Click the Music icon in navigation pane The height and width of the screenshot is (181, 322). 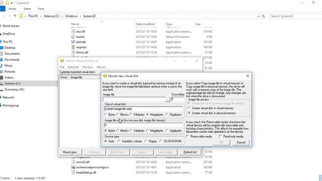point(2,65)
